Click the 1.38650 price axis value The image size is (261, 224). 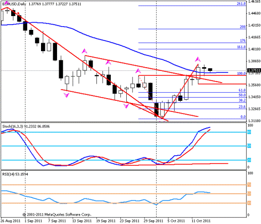pos(254,61)
